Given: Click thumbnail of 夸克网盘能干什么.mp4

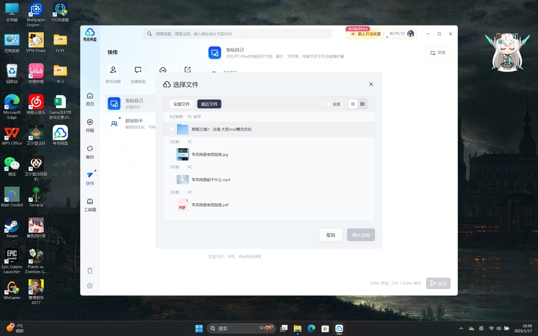Looking at the screenshot, I should pos(183,180).
